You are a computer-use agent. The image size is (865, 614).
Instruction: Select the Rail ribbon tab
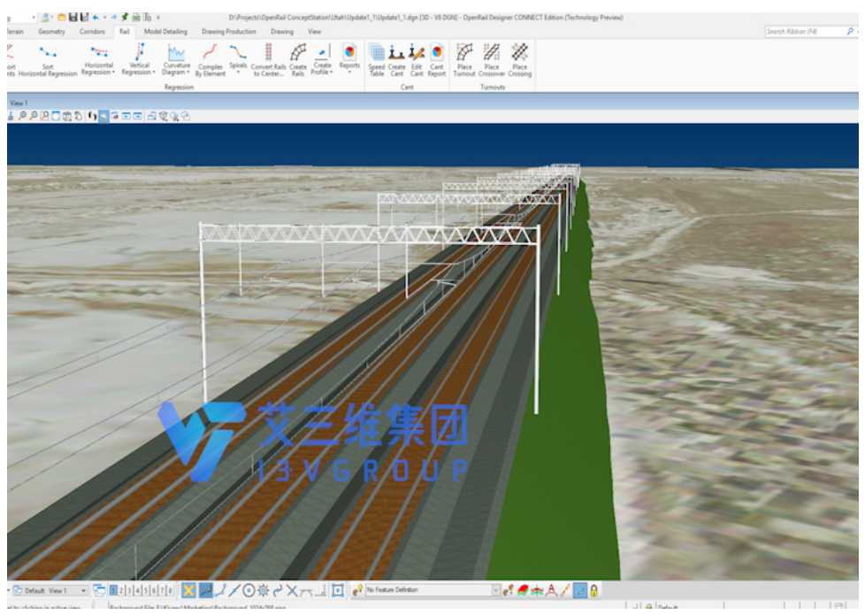pyautogui.click(x=125, y=32)
